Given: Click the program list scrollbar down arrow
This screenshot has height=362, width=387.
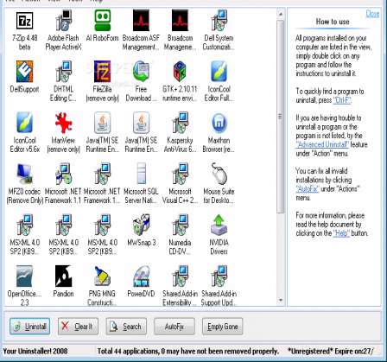Looking at the screenshot, I should click(x=281, y=301).
